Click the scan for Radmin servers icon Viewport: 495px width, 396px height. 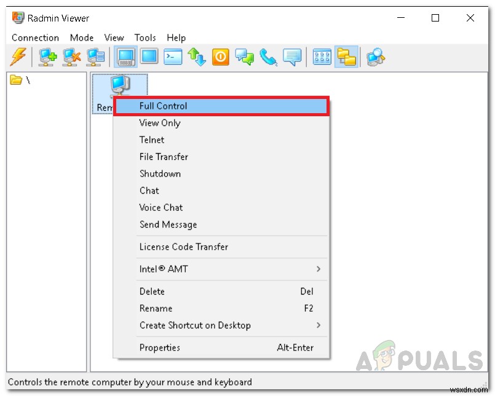point(375,57)
